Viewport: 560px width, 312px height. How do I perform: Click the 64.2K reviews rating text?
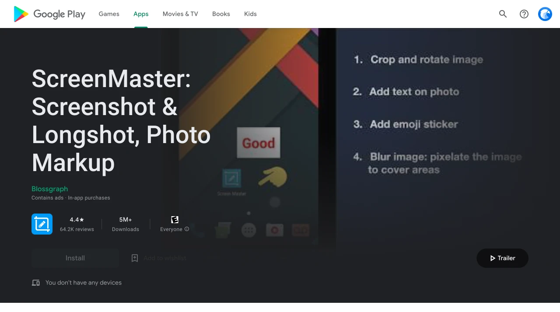tap(77, 229)
